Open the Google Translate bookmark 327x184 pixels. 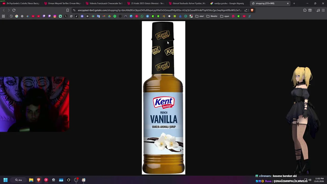pos(98,16)
